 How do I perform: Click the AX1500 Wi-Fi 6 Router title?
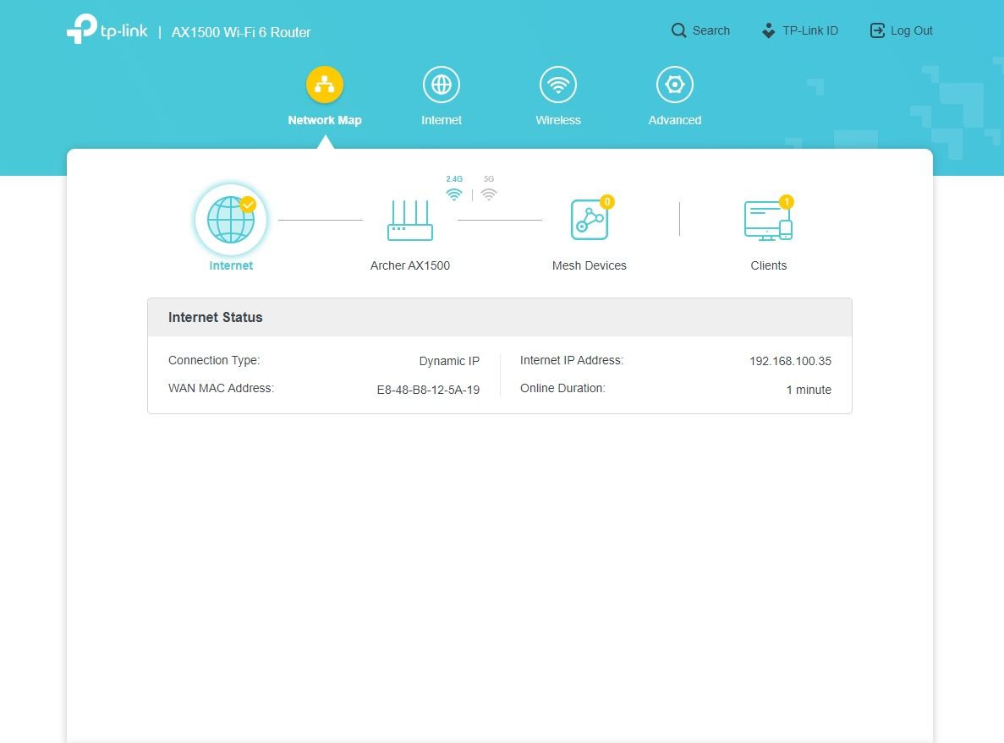click(241, 33)
